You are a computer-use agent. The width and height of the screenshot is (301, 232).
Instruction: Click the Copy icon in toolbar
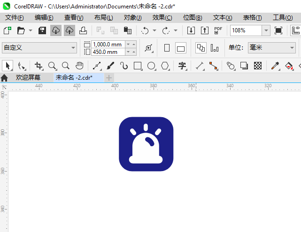(x=114, y=30)
